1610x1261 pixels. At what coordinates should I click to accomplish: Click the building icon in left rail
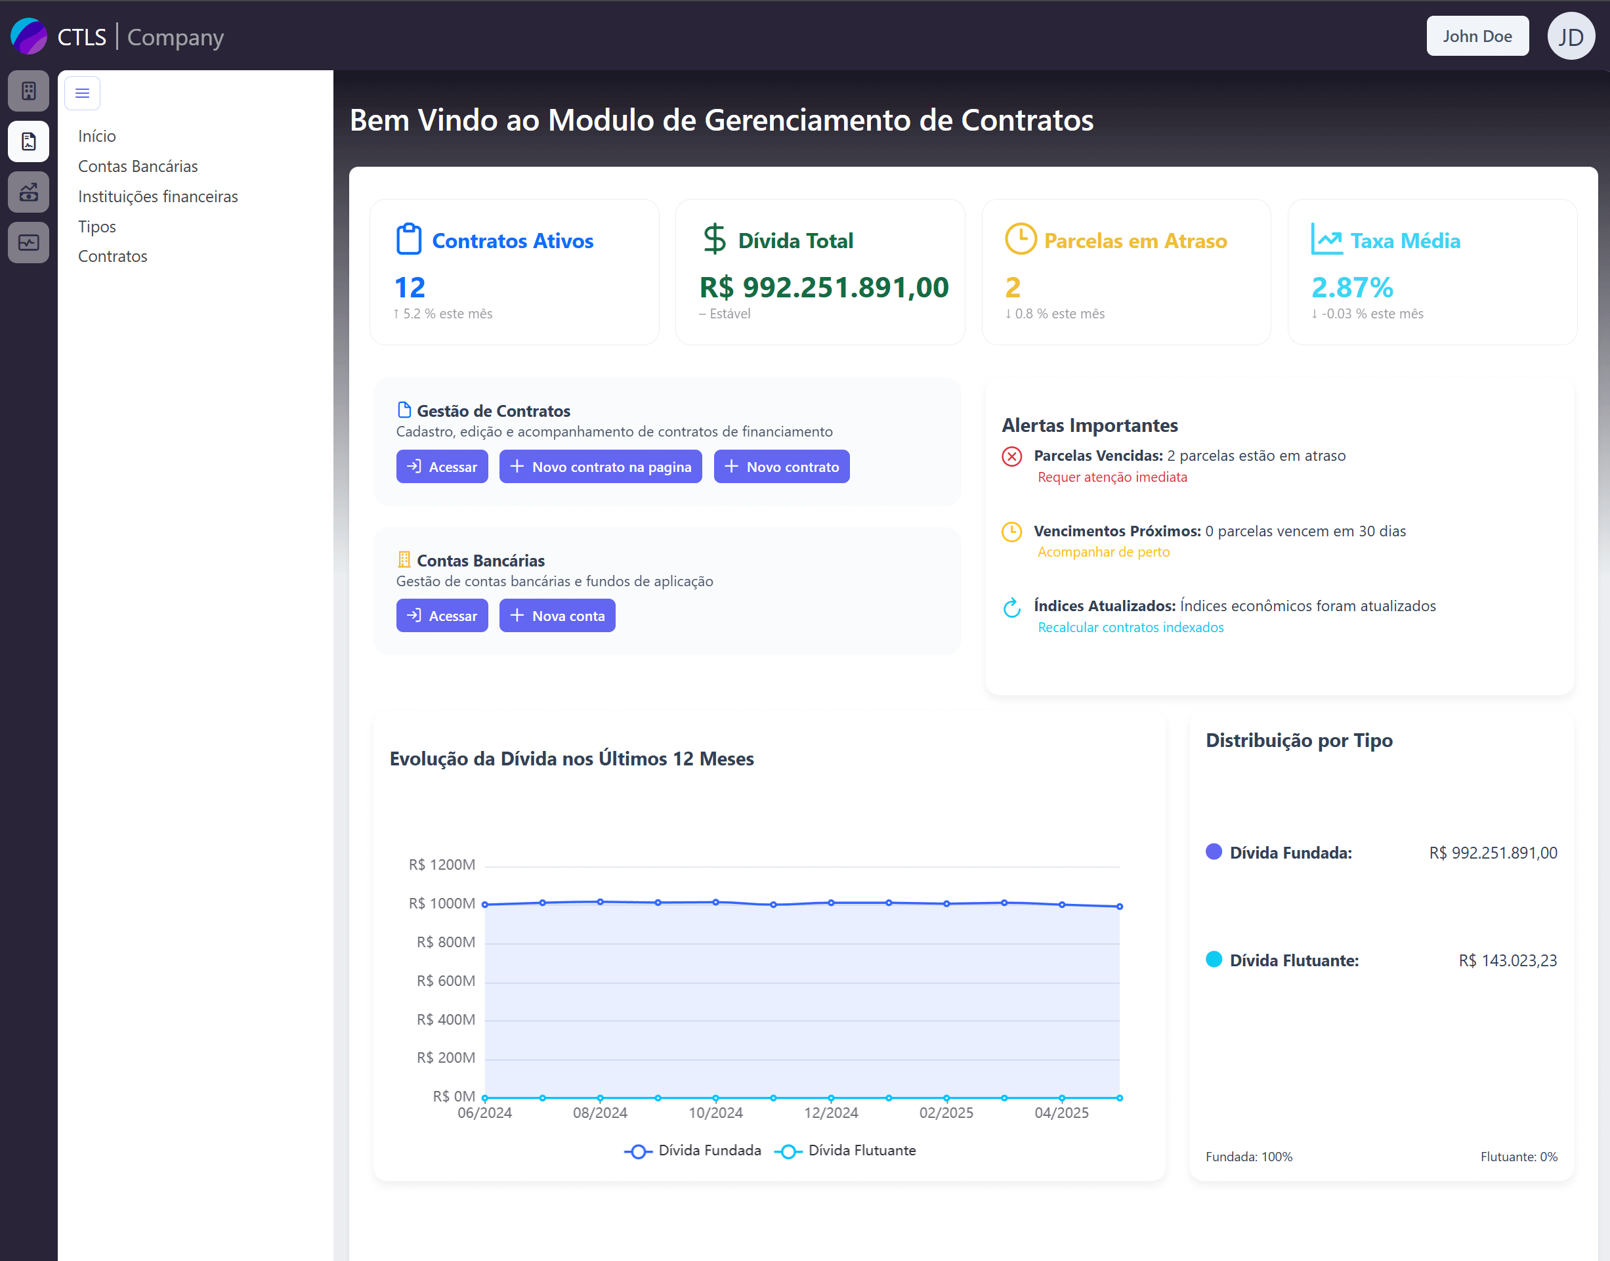point(28,91)
